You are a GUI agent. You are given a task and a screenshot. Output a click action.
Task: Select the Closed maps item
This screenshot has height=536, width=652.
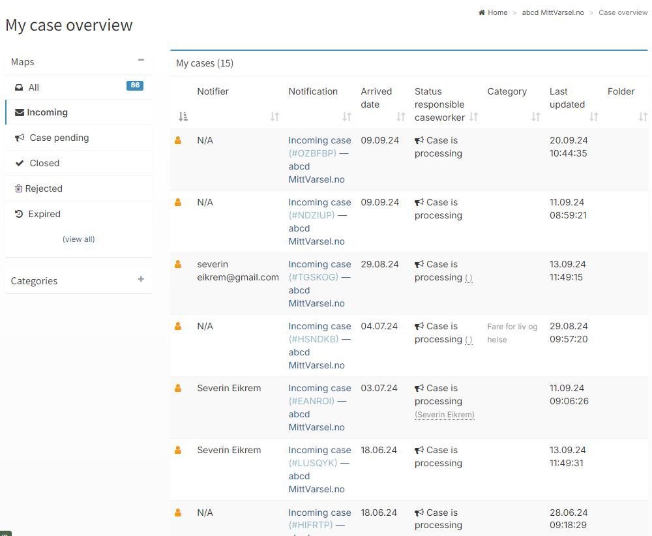[79, 163]
